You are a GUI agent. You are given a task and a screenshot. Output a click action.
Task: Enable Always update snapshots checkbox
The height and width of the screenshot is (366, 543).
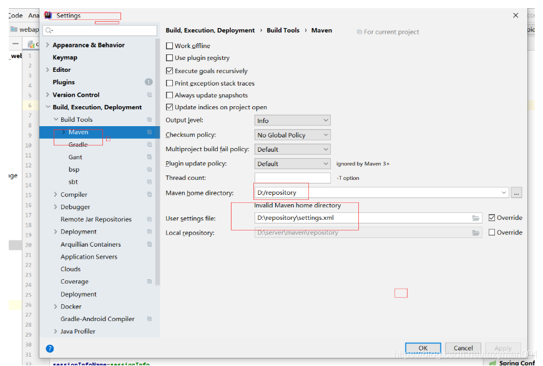169,95
